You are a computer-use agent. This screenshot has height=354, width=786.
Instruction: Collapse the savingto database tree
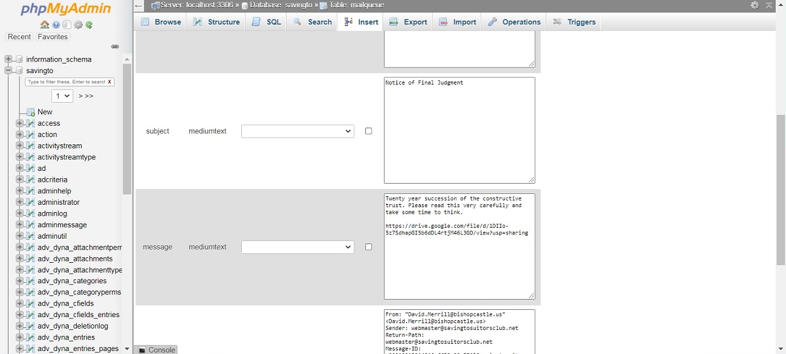(8, 71)
